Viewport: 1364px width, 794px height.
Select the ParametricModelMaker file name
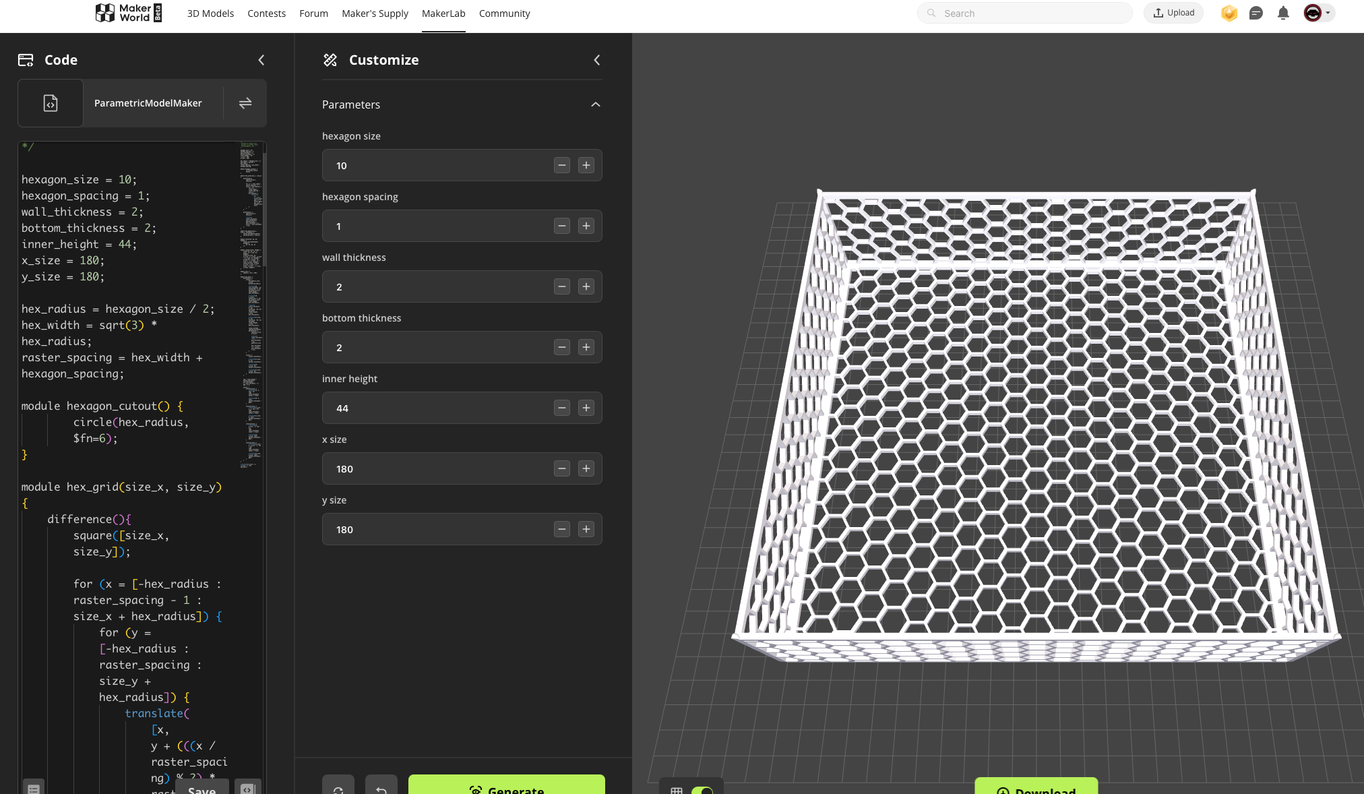tap(148, 103)
